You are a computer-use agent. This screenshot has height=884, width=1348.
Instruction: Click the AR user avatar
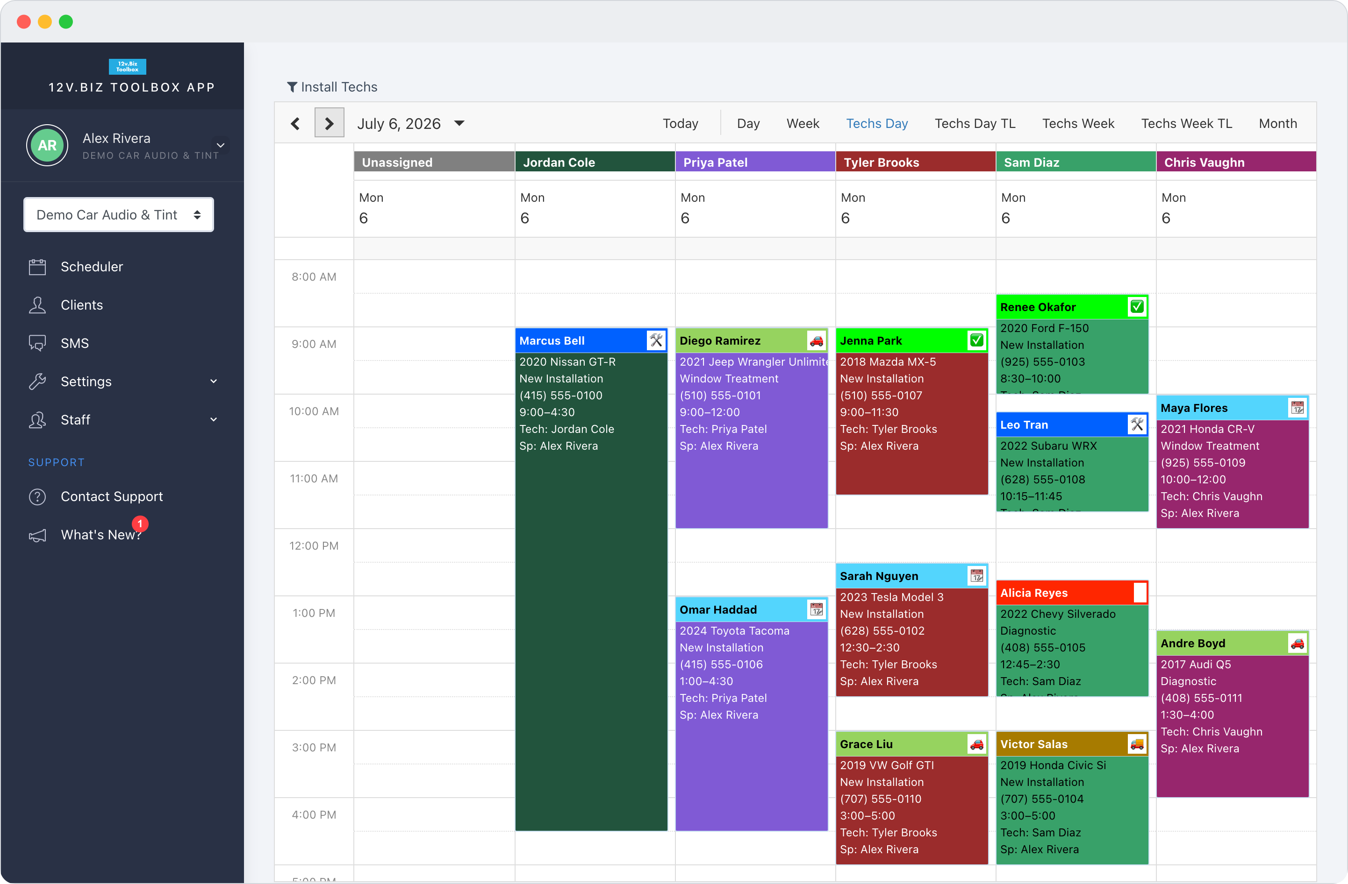[x=47, y=145]
